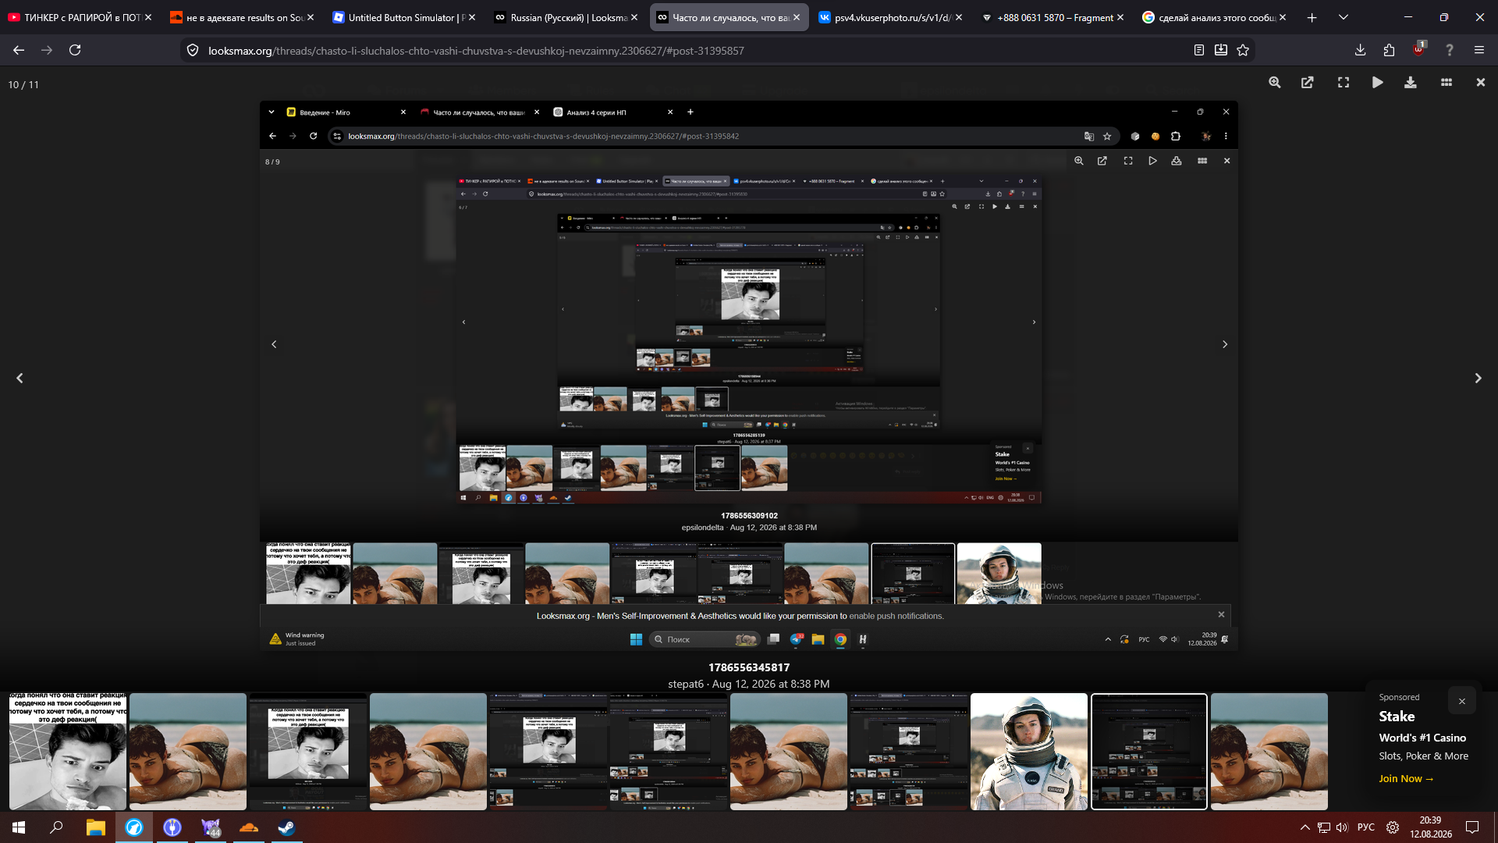Open a new browser tab
Image resolution: width=1498 pixels, height=843 pixels.
pos(1312,17)
